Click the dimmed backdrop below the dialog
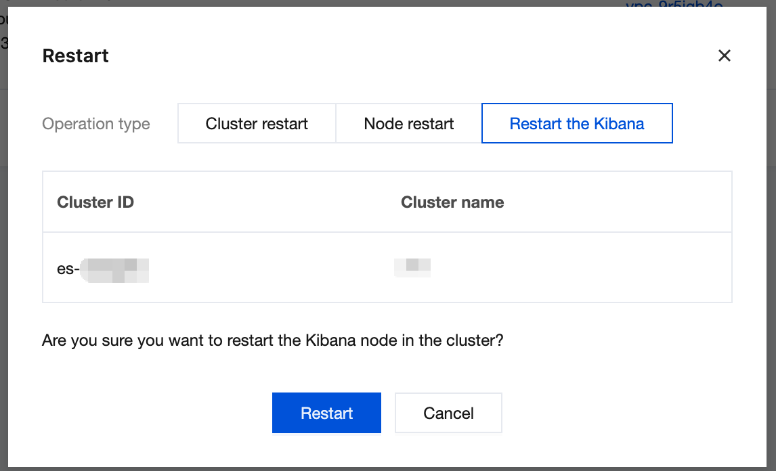The image size is (776, 471). (x=388, y=469)
